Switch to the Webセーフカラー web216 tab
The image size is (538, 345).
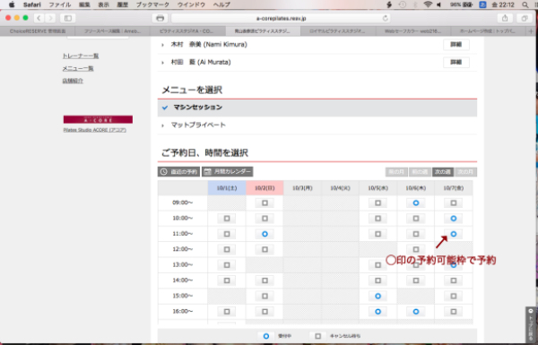pos(412,31)
